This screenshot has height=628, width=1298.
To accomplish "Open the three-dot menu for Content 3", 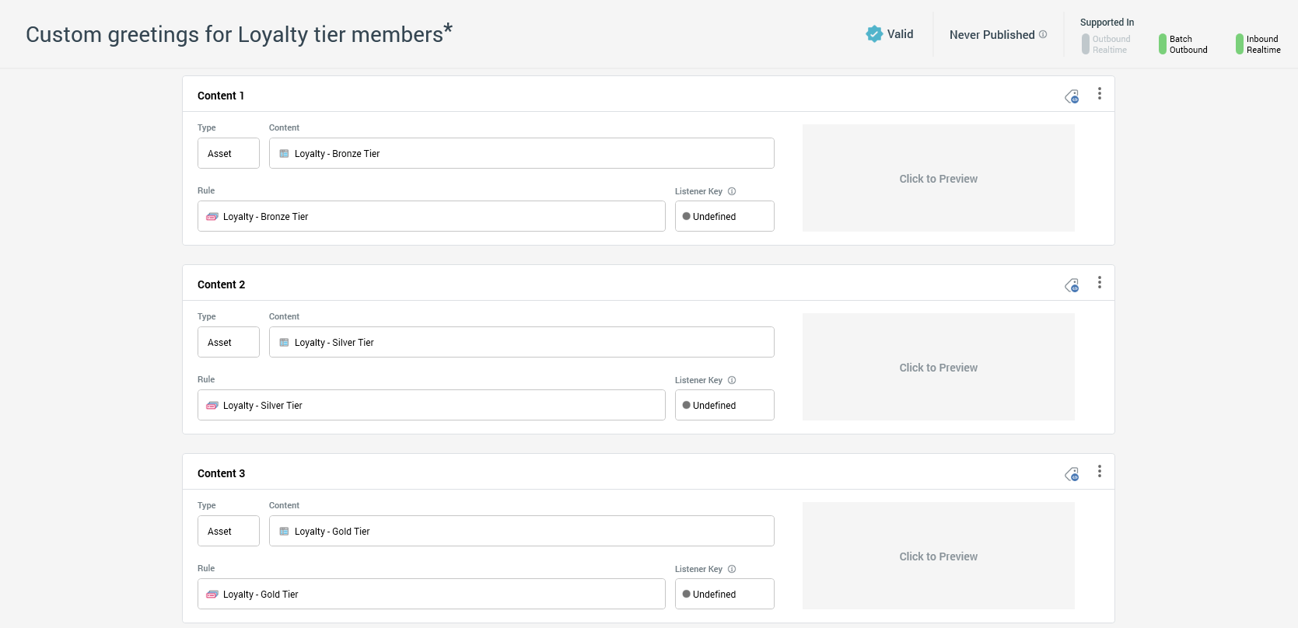I will point(1099,472).
